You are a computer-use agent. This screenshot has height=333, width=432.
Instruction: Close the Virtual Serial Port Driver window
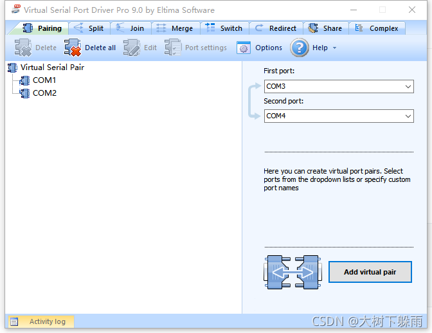click(x=412, y=10)
